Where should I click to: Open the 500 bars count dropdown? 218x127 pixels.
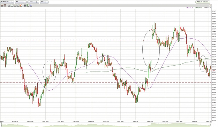click(x=44, y=2)
